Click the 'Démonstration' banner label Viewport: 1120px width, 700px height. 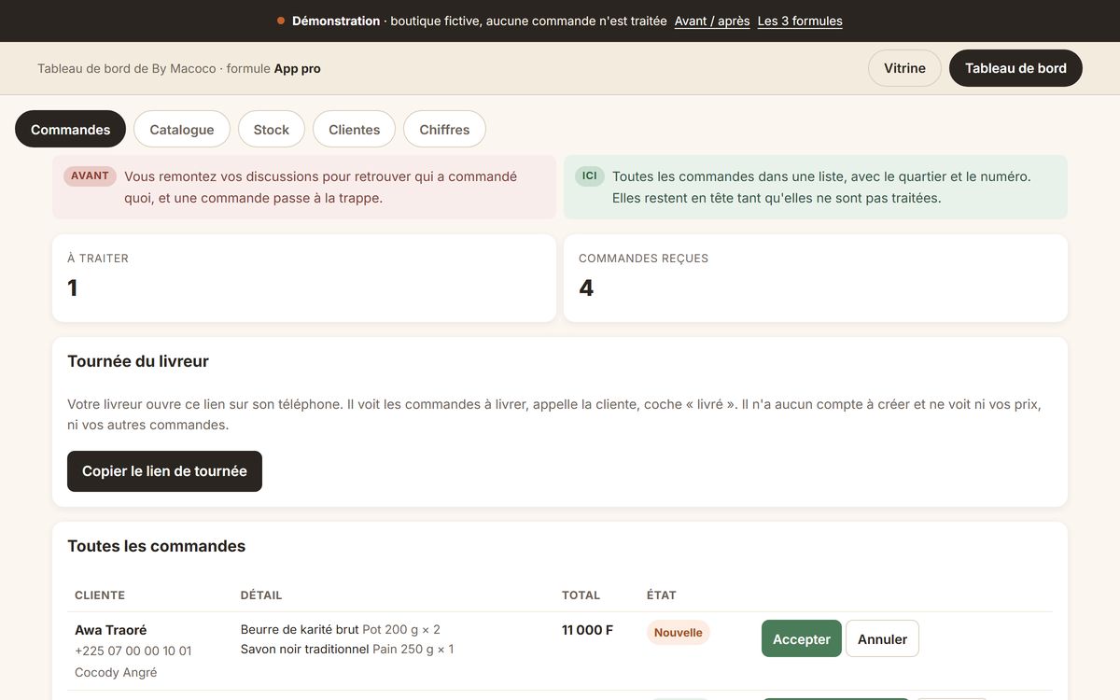pos(336,21)
